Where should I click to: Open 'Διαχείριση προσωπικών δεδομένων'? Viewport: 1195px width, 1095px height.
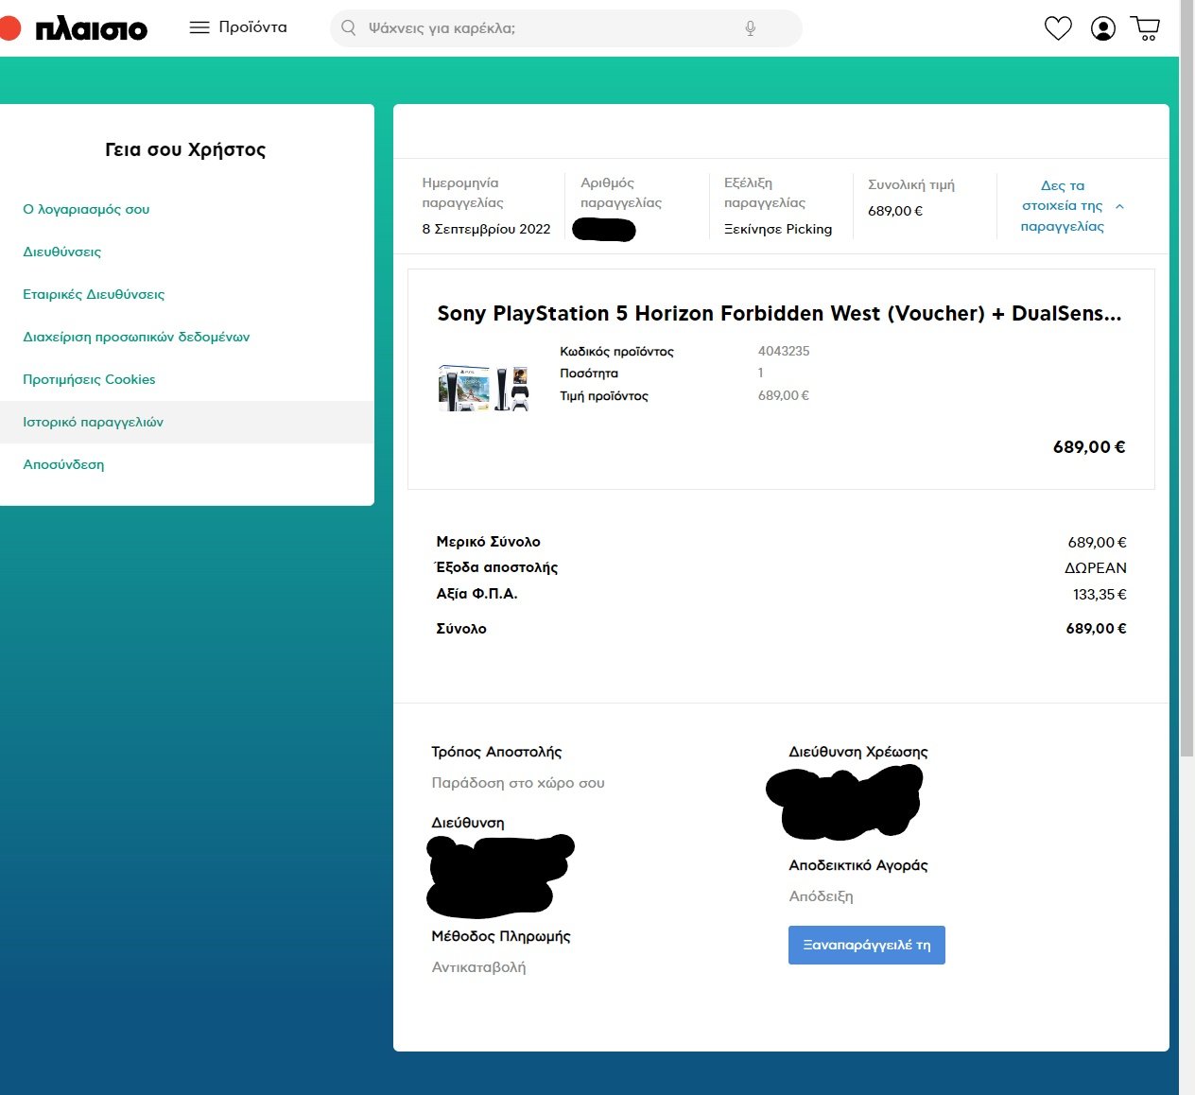136,337
